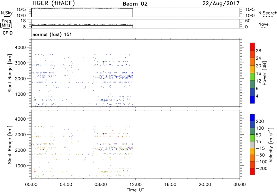
Task: Click the date '22/Aug/2017'
Action: [221, 3]
